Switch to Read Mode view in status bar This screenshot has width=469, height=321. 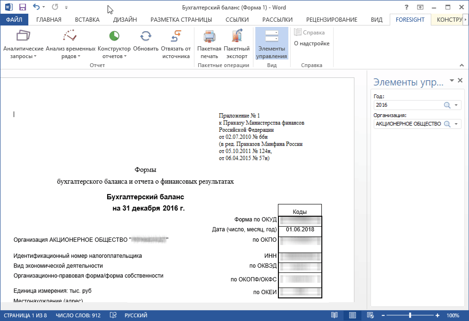click(x=335, y=315)
